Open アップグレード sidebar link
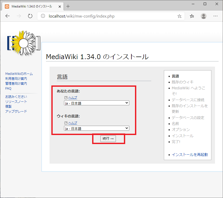This screenshot has height=198, width=223. coord(16,111)
